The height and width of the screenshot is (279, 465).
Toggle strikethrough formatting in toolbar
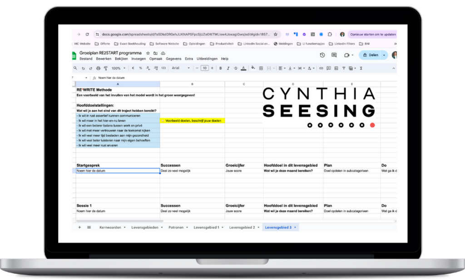[x=235, y=68]
